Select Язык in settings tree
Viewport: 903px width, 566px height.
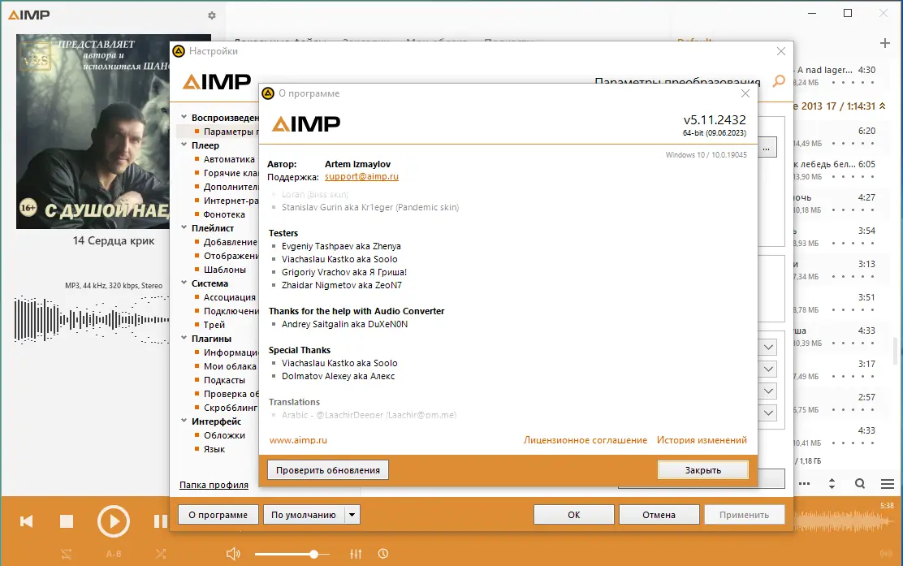[214, 449]
